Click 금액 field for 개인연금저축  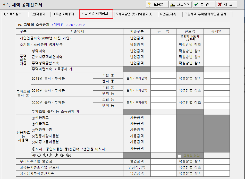[x=163, y=38]
